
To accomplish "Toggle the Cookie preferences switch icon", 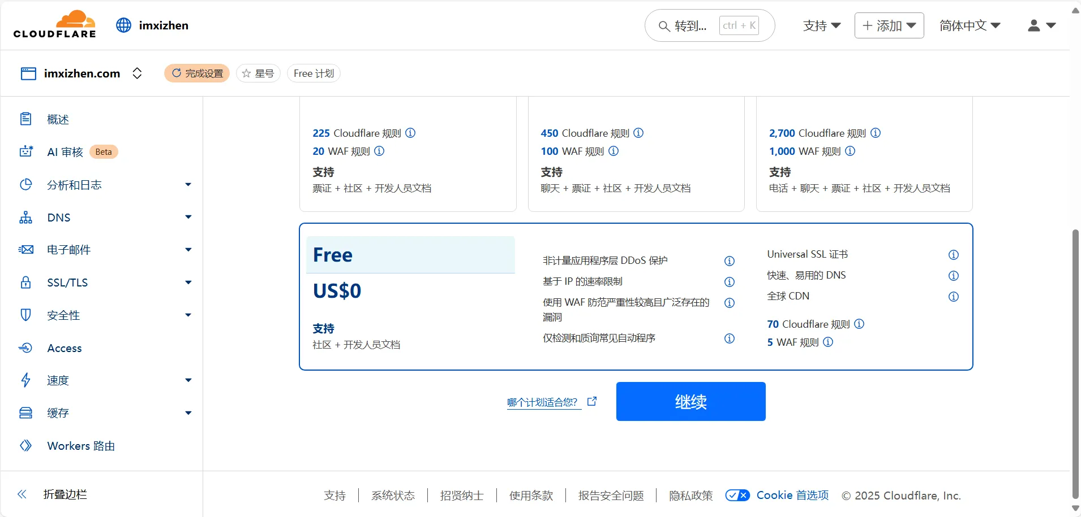I will pos(737,496).
